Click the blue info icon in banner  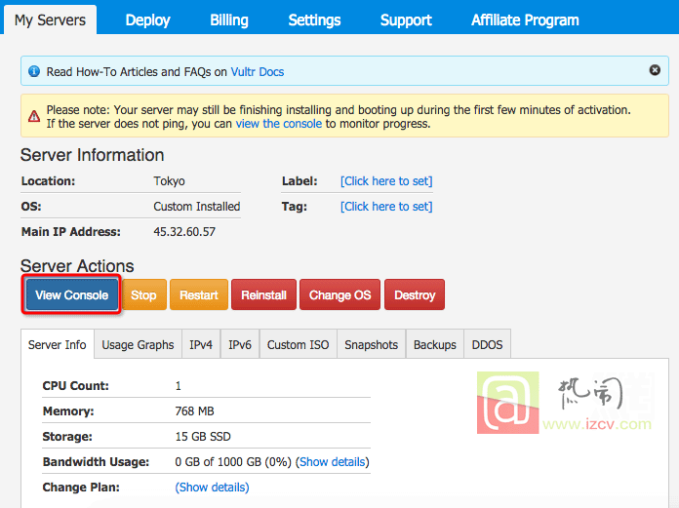pos(34,71)
